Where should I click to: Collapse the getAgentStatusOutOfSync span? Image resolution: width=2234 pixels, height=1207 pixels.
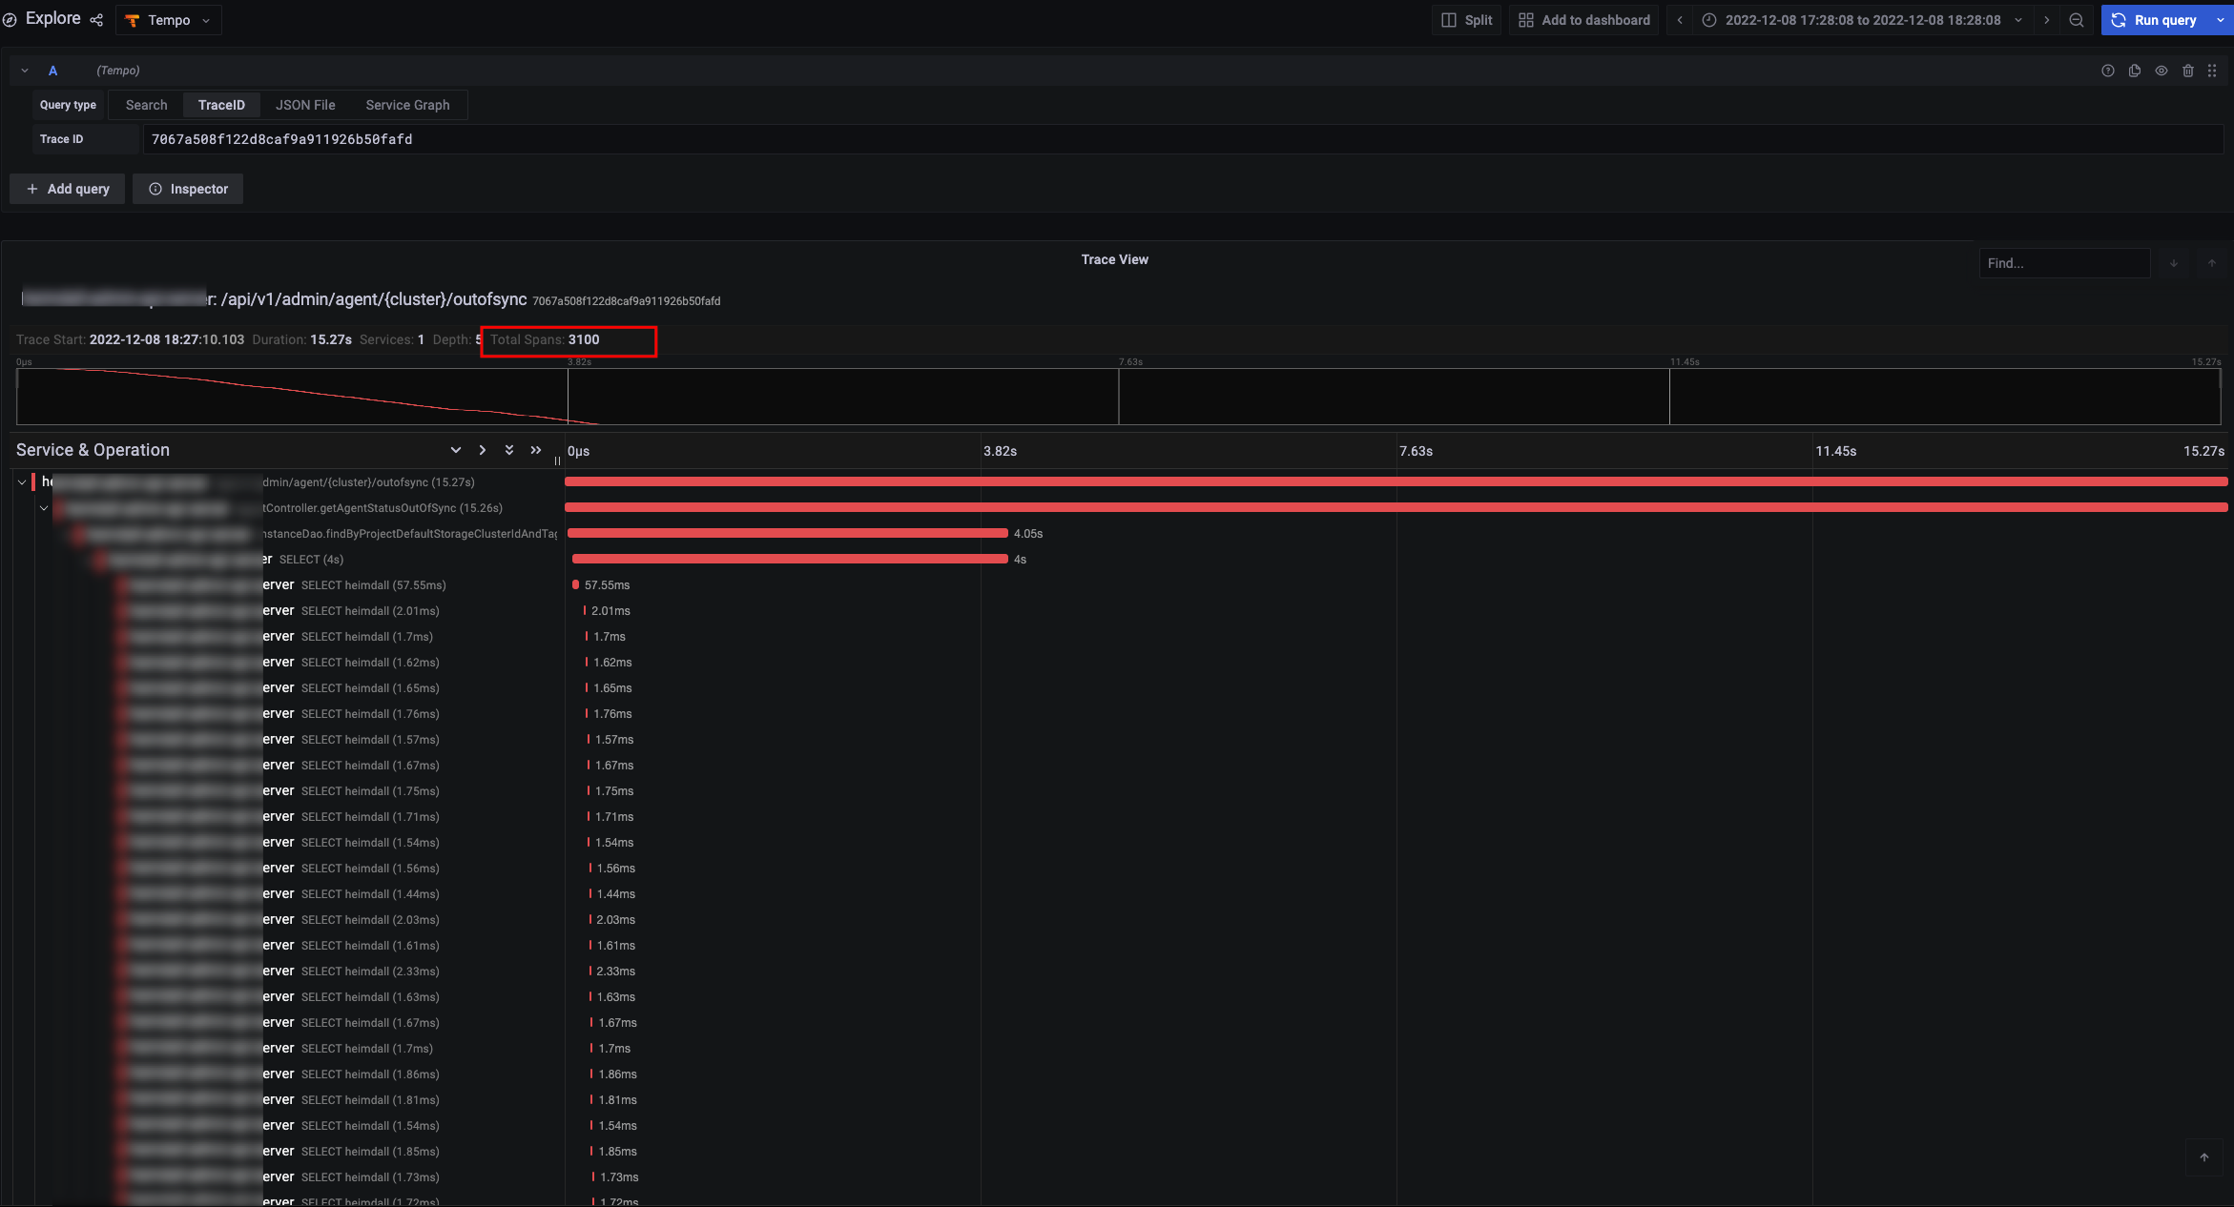[44, 508]
